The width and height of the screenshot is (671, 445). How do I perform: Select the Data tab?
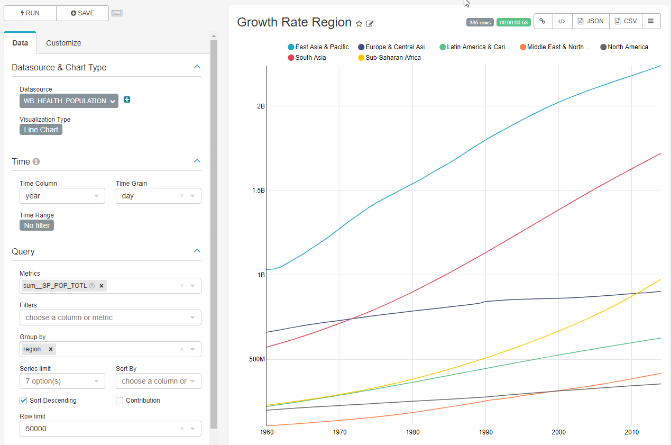tap(20, 43)
